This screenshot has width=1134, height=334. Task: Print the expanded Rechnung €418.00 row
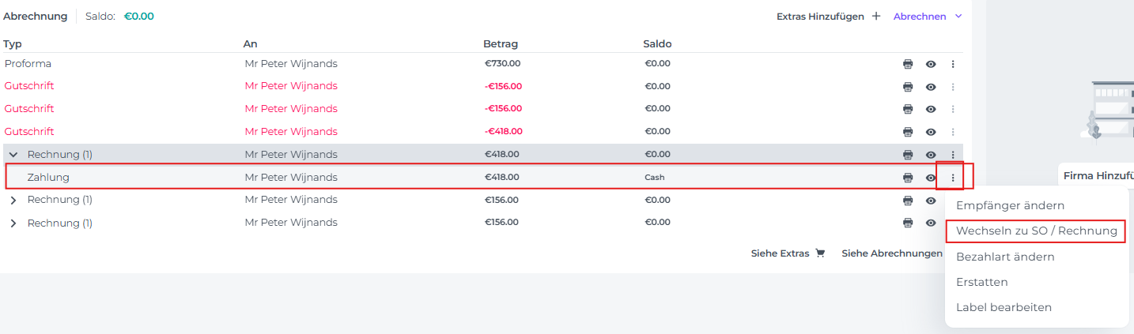pos(908,155)
